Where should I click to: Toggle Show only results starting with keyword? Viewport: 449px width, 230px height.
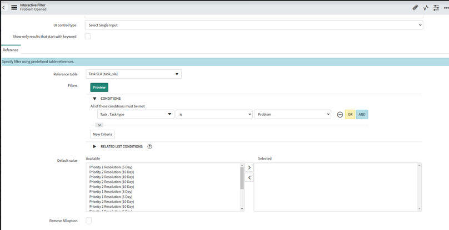[x=88, y=36]
